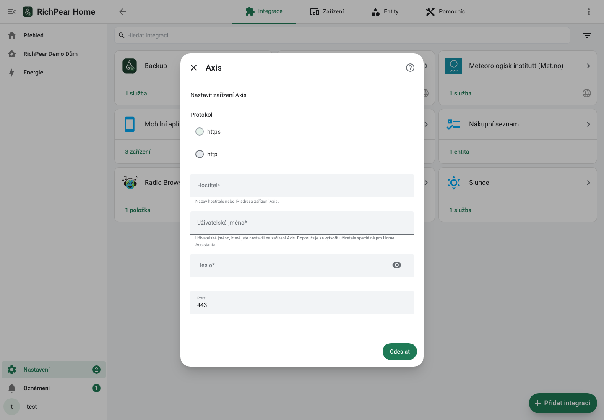This screenshot has width=604, height=420.
Task: Open Přehled in the sidebar
Action: click(54, 35)
